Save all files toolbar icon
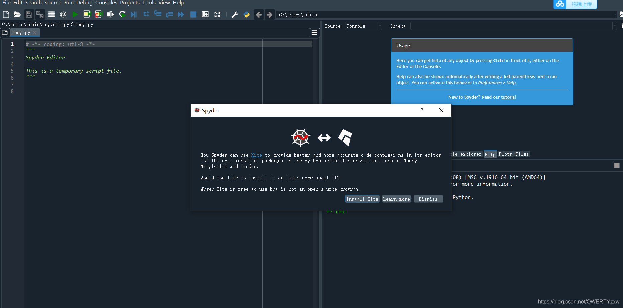This screenshot has width=623, height=308. [x=40, y=14]
